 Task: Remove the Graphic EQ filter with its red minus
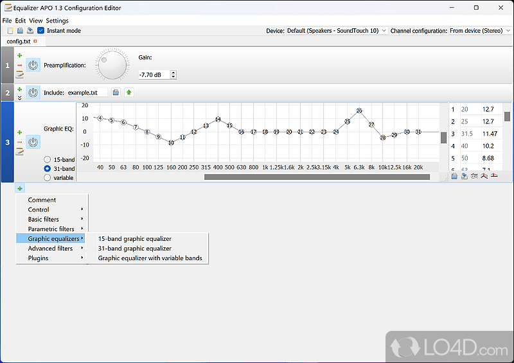click(x=20, y=142)
